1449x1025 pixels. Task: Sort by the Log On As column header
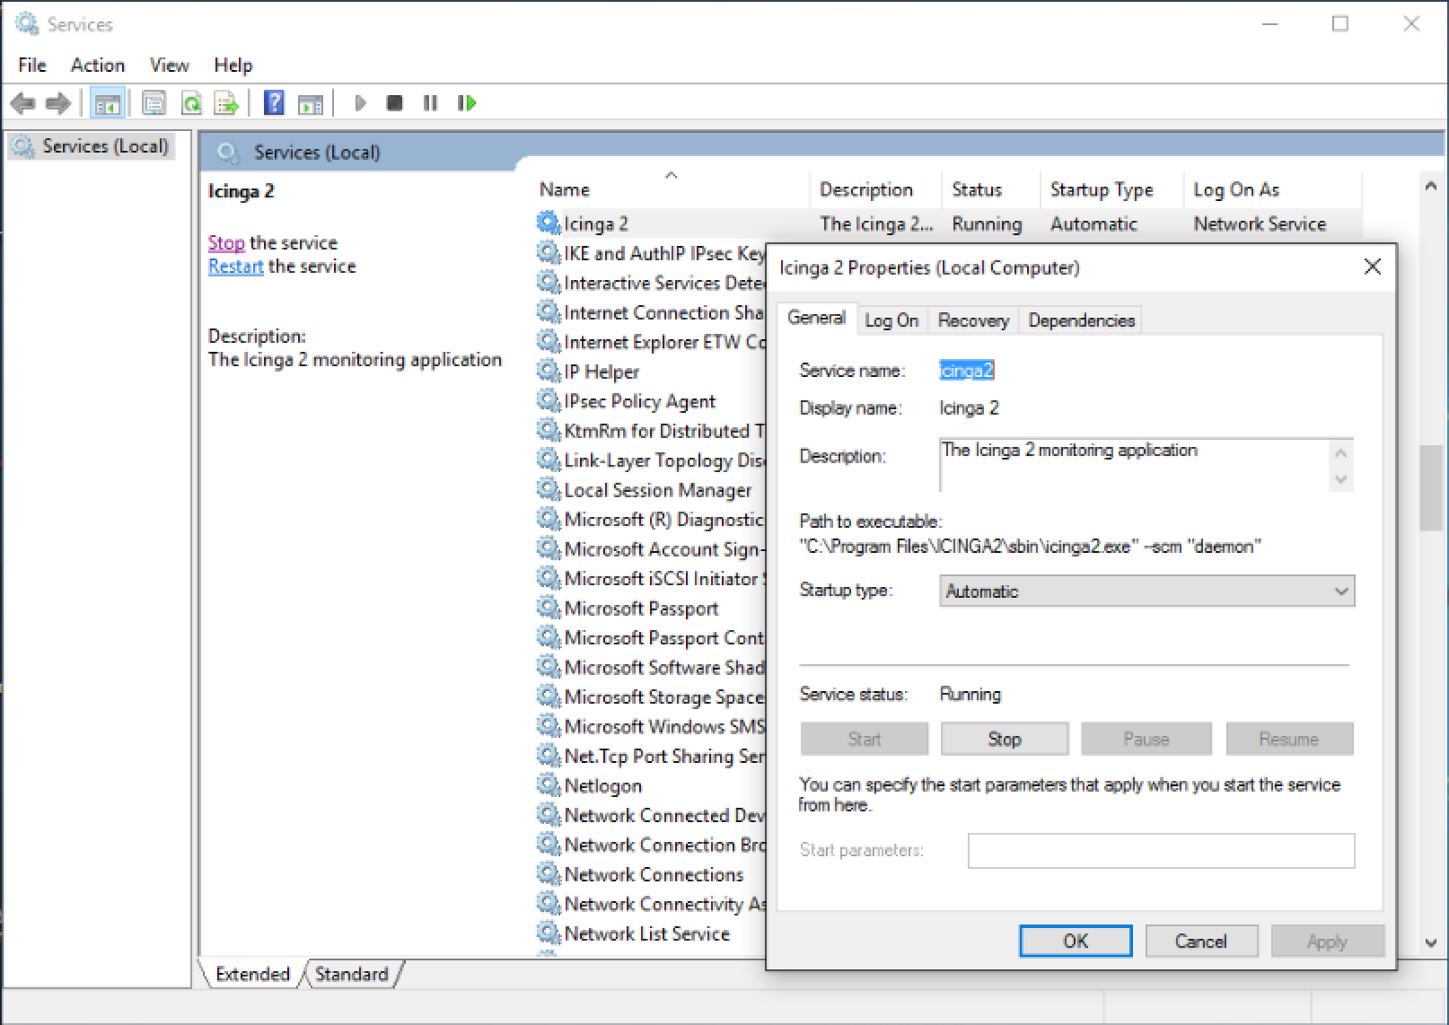(1273, 189)
